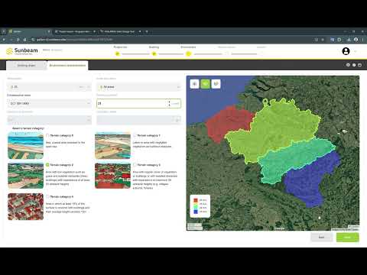The height and width of the screenshot is (275, 367).
Task: Click the browser back arrow
Action: [x=4, y=40]
